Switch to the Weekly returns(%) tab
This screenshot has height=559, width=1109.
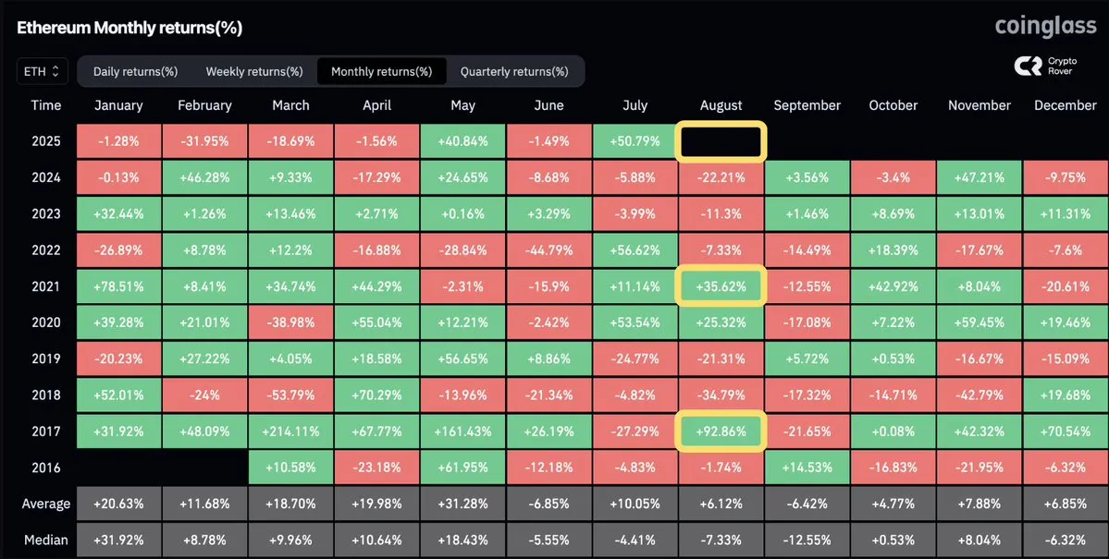coord(254,71)
